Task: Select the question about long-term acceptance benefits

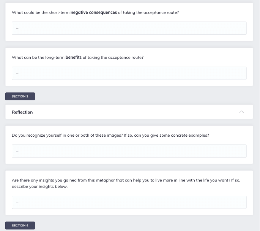Action: click(x=77, y=58)
